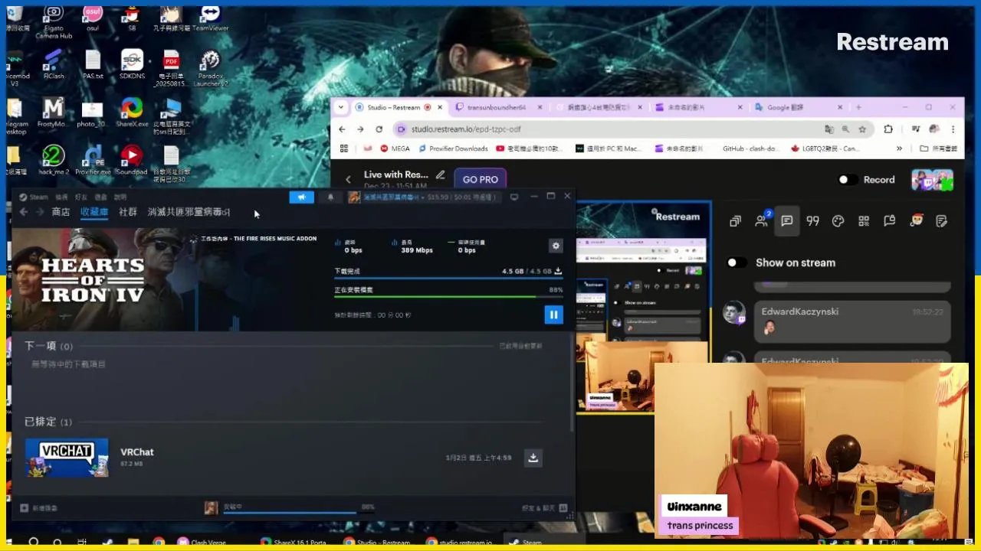The image size is (981, 551).
Task: Open Steam download settings gear
Action: (556, 246)
